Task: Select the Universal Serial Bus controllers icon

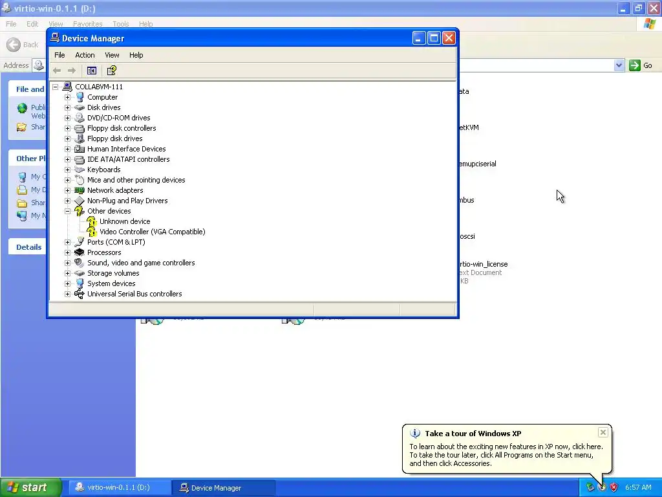Action: coord(80,294)
